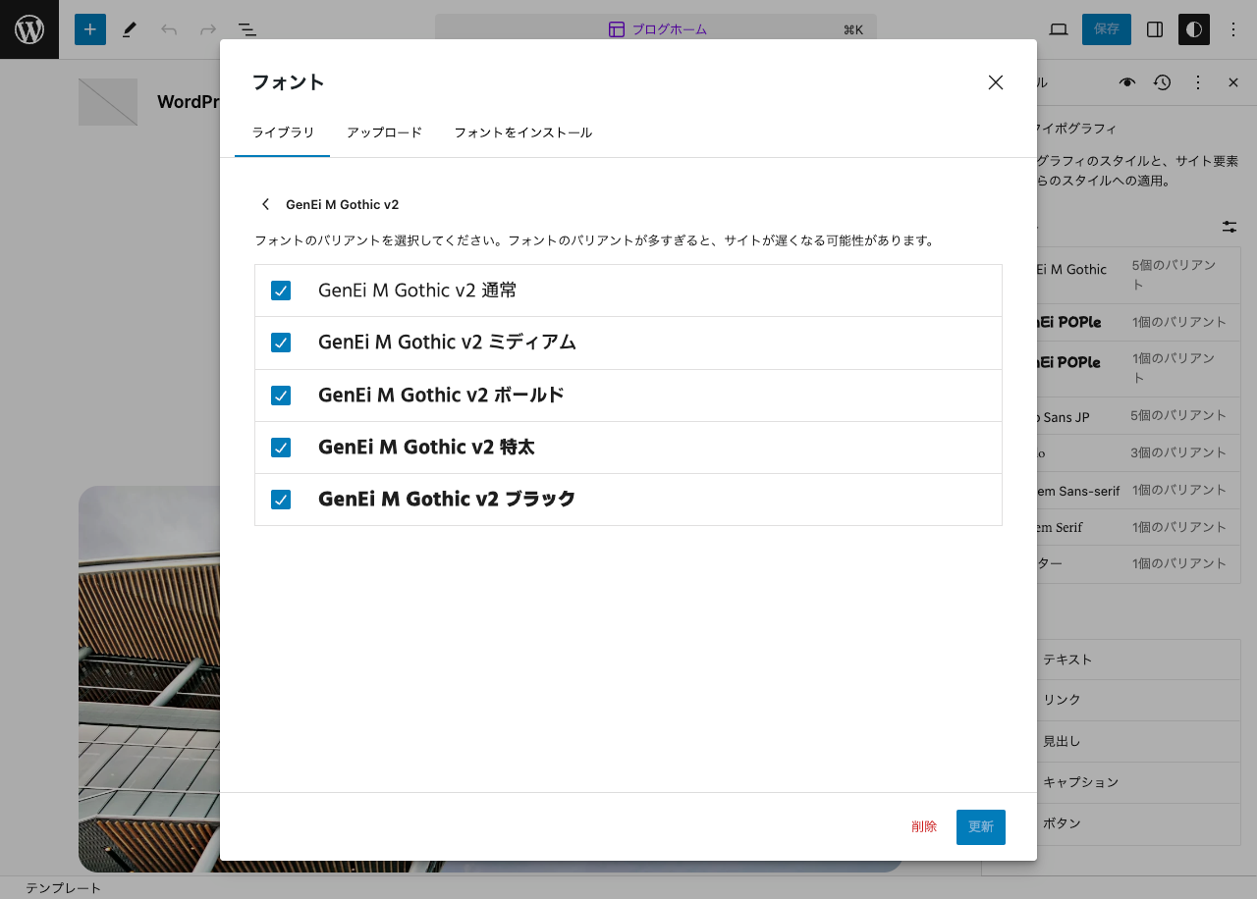Click GenEi M Gothic v2 ブラック label
The height and width of the screenshot is (899, 1257).
(x=447, y=500)
